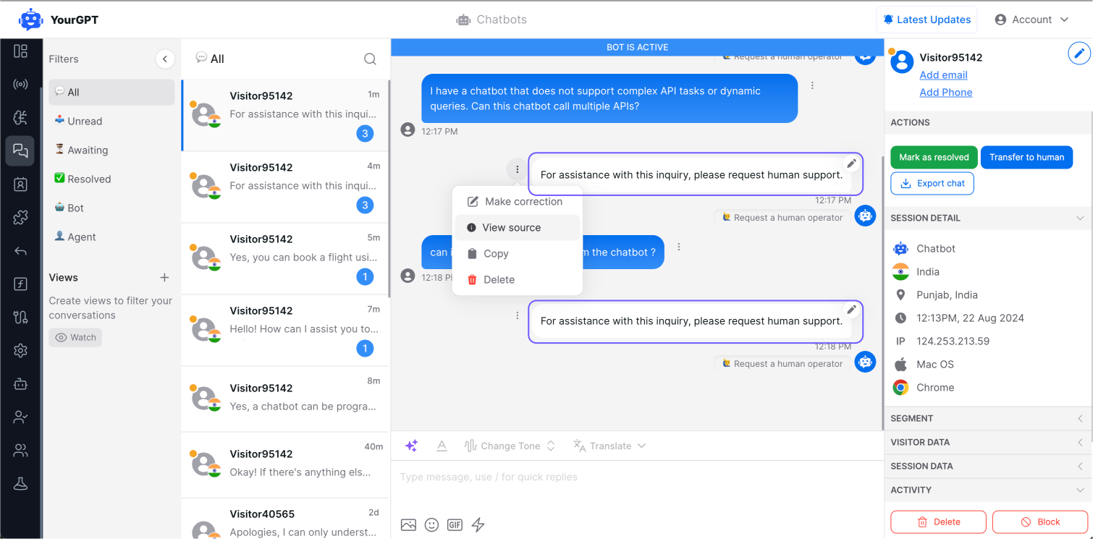Viewport: 1093px width, 539px height.
Task: Click the GIF icon in composer
Action: tap(455, 525)
